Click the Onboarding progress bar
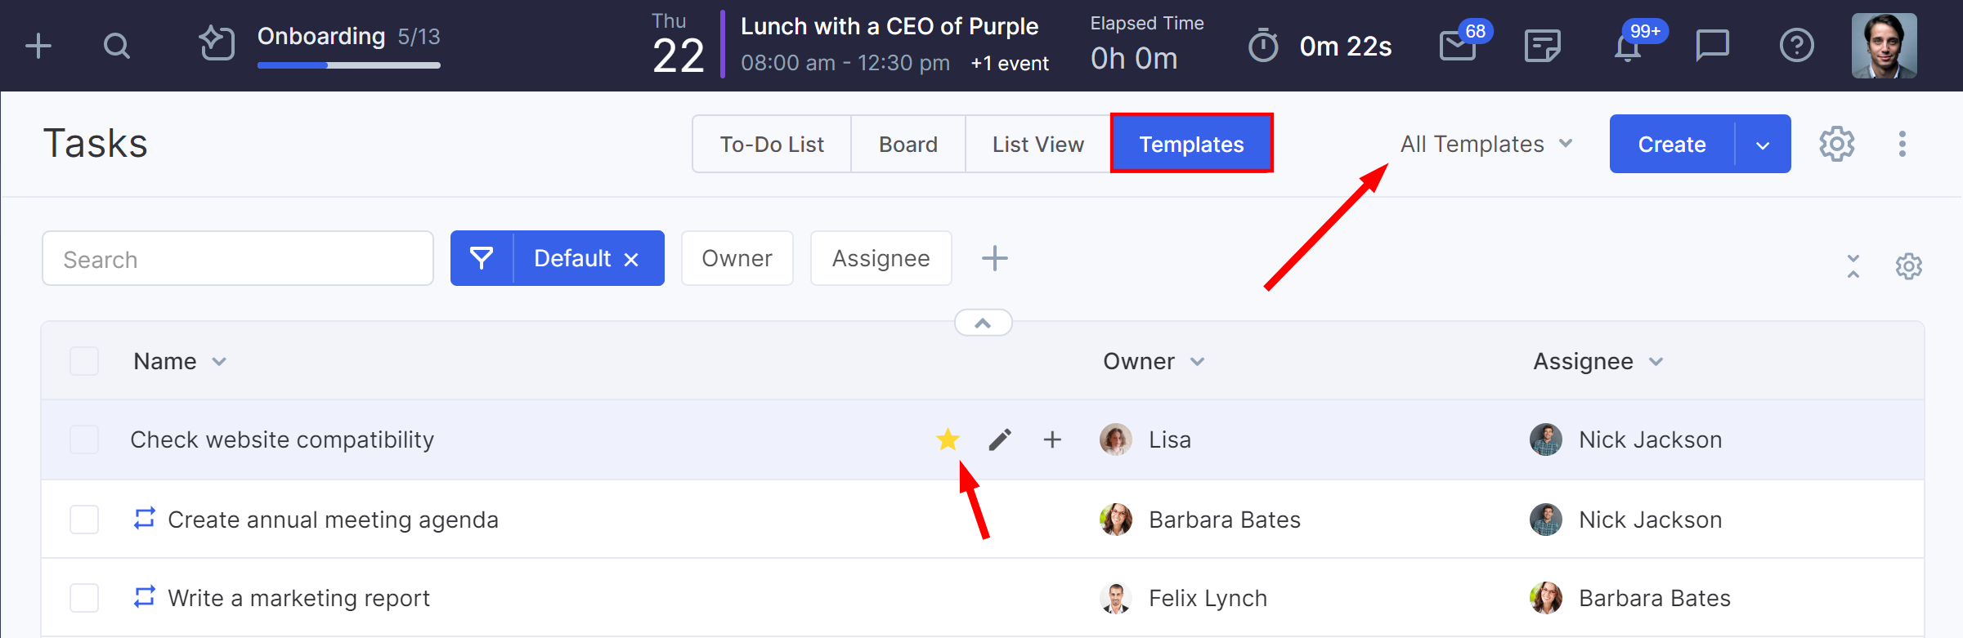Image resolution: width=1963 pixels, height=638 pixels. pos(348,65)
